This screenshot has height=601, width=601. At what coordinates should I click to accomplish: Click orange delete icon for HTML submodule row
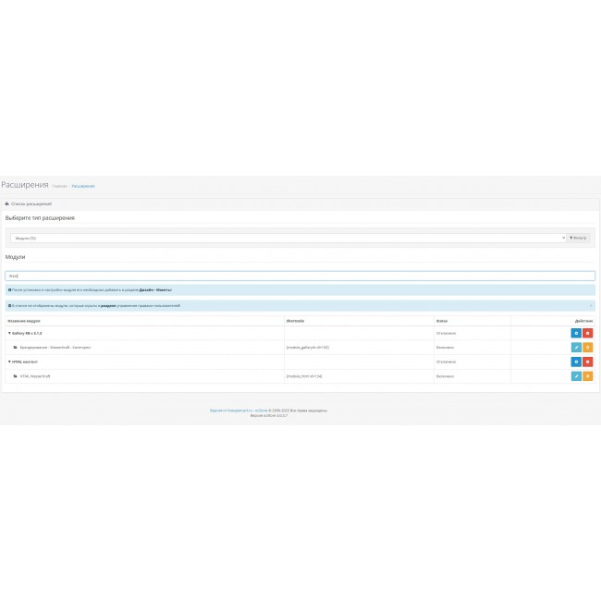tap(588, 376)
